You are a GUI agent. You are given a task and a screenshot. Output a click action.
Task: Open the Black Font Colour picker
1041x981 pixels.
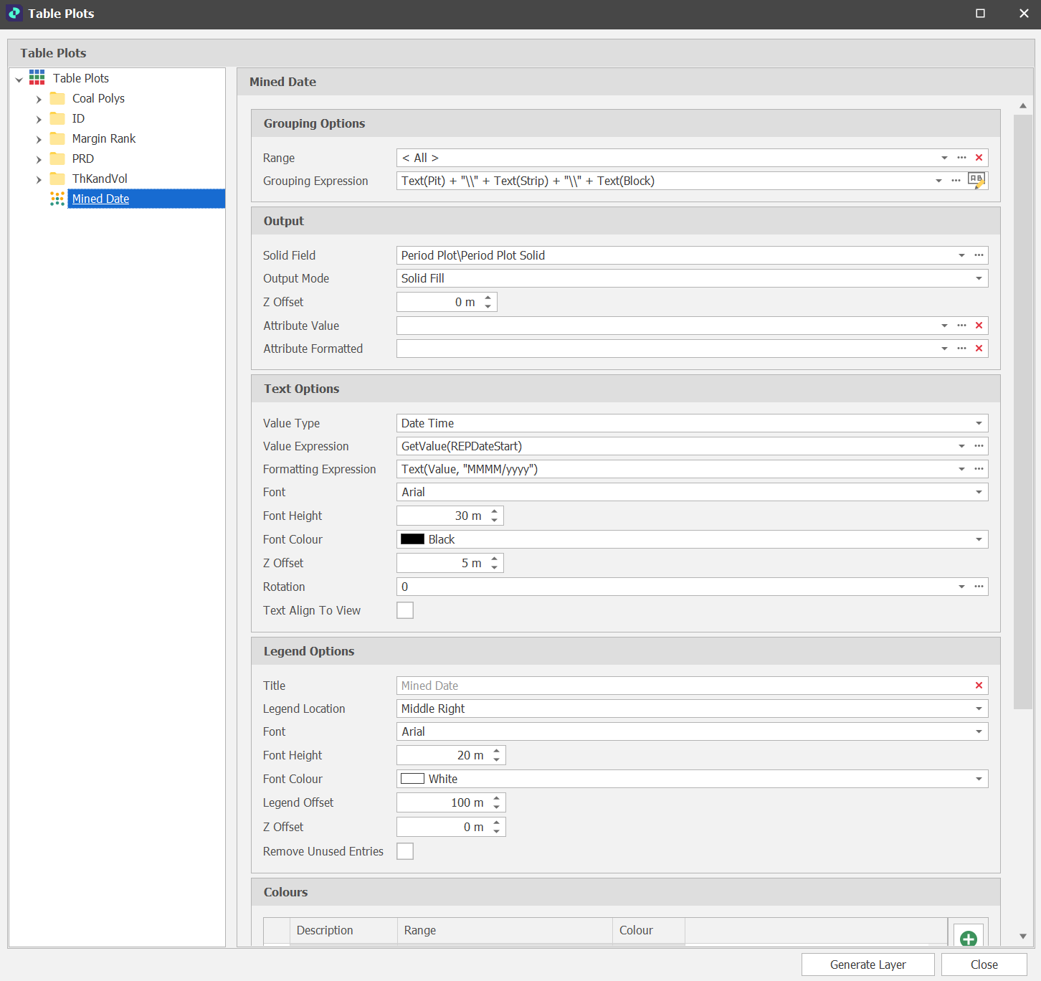point(979,539)
